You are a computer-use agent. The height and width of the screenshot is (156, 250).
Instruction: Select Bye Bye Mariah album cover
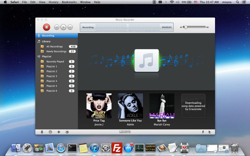(162, 106)
